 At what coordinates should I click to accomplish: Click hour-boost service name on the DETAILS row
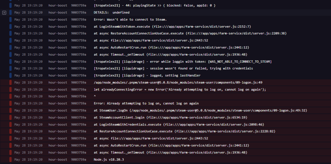click(x=58, y=13)
